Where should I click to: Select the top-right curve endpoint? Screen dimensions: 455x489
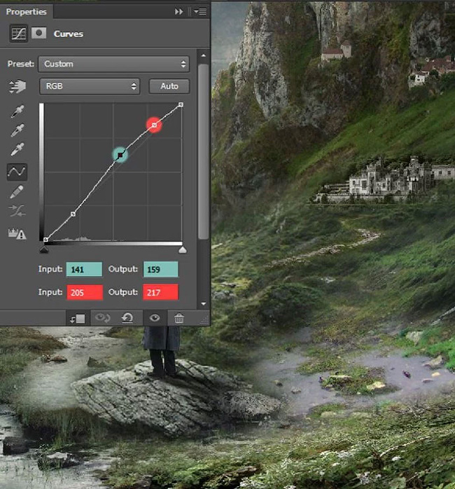181,105
